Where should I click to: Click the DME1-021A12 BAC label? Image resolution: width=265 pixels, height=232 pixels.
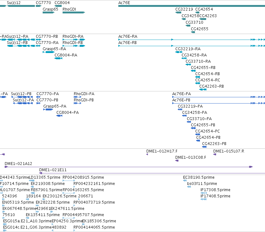[18, 164]
